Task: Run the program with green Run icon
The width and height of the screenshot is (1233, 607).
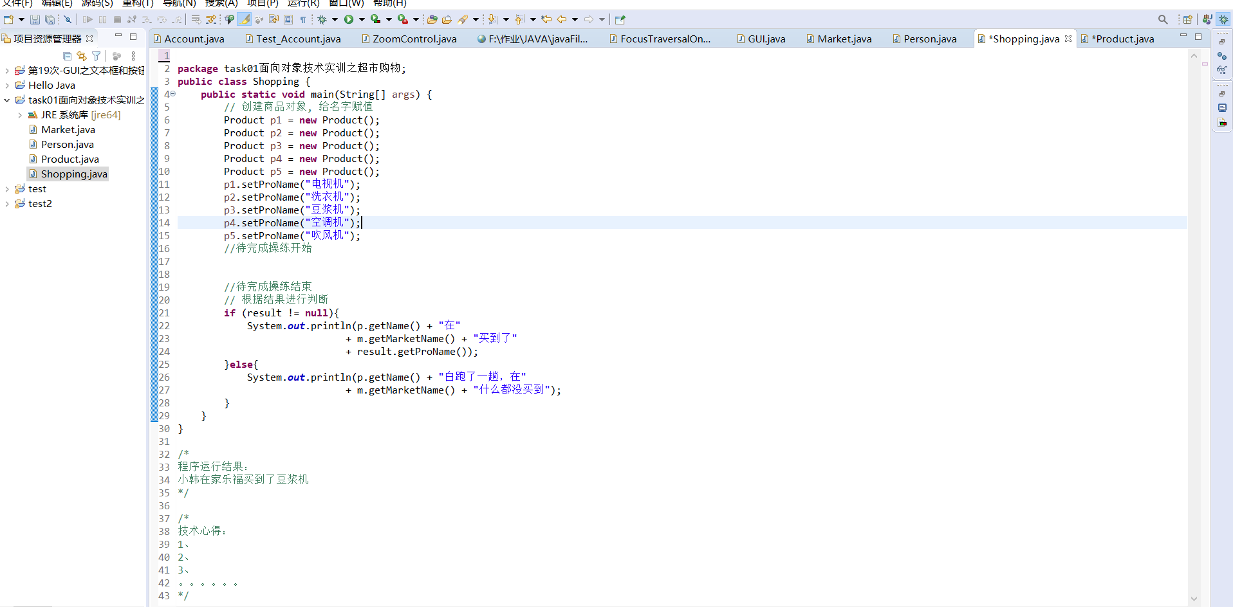Action: [x=349, y=19]
